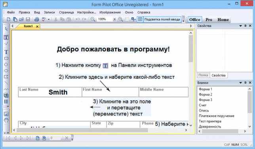Open the Страница menu
This screenshot has height=149, width=255.
tap(66, 12)
